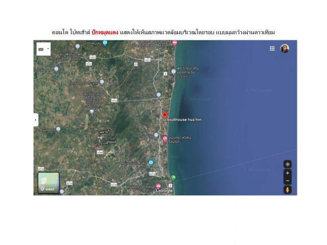Open the pink restaurant pin for อนันตรา หัวหิน รีสอร์ต
327x245 pixels.
165,139
